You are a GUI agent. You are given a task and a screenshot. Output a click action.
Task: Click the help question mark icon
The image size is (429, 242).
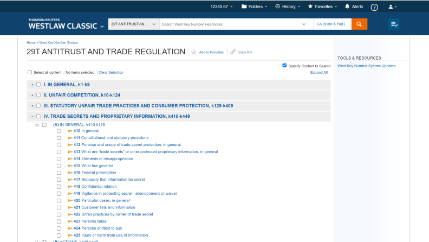(374, 7)
